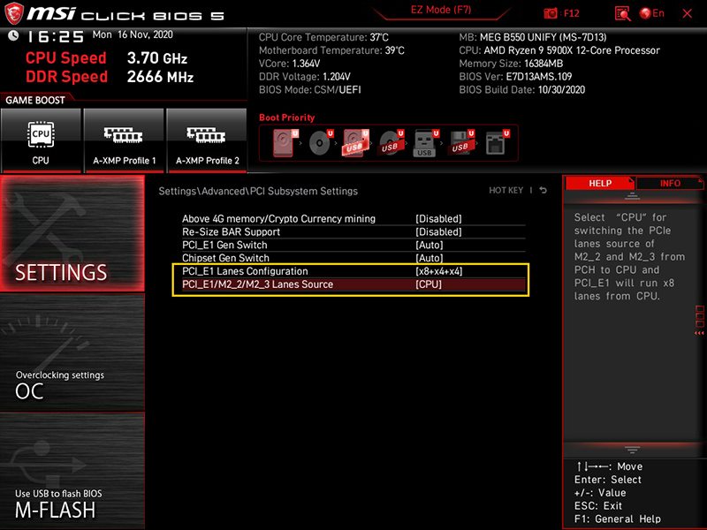Open PCI_E1 Lanes Configuration x8+x4+x4 value
Viewport: 707px width, 530px height.
tap(439, 271)
